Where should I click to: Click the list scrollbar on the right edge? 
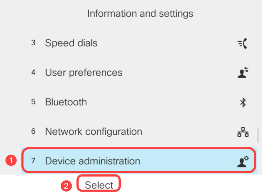coord(258,135)
